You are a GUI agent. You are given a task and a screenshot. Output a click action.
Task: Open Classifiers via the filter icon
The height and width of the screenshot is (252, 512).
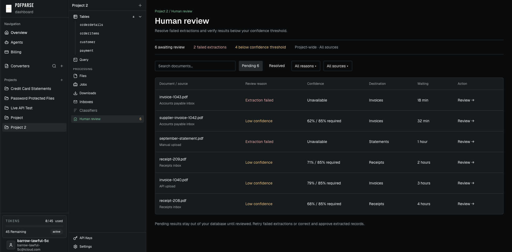(76, 110)
